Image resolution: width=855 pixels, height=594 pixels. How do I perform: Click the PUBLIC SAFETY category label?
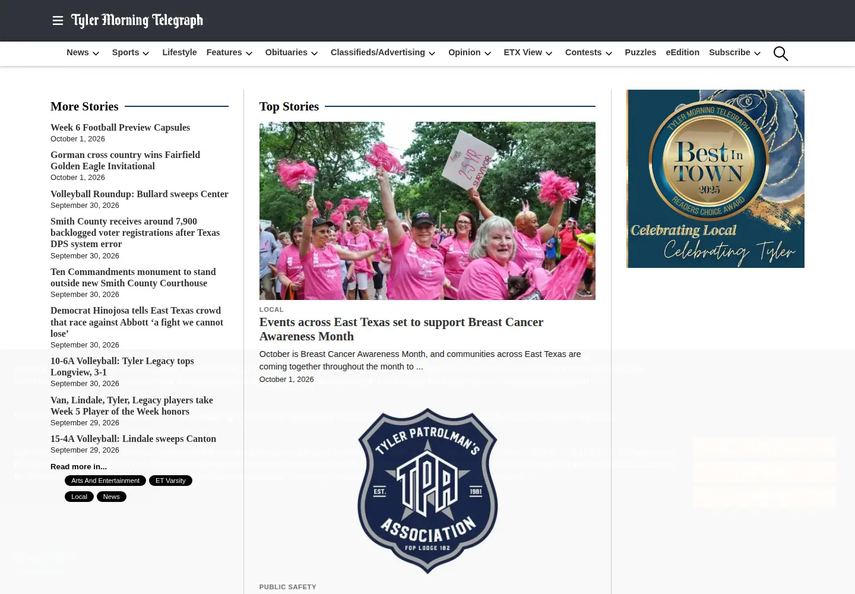[287, 587]
